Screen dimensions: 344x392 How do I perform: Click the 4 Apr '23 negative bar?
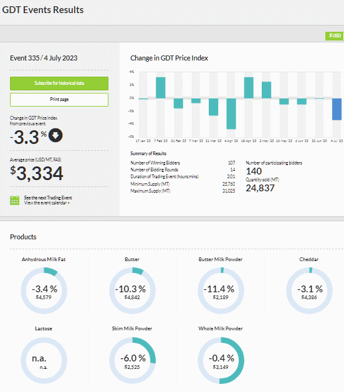[x=231, y=114]
